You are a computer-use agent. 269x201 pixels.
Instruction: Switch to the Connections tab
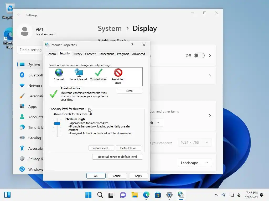pyautogui.click(x=106, y=54)
